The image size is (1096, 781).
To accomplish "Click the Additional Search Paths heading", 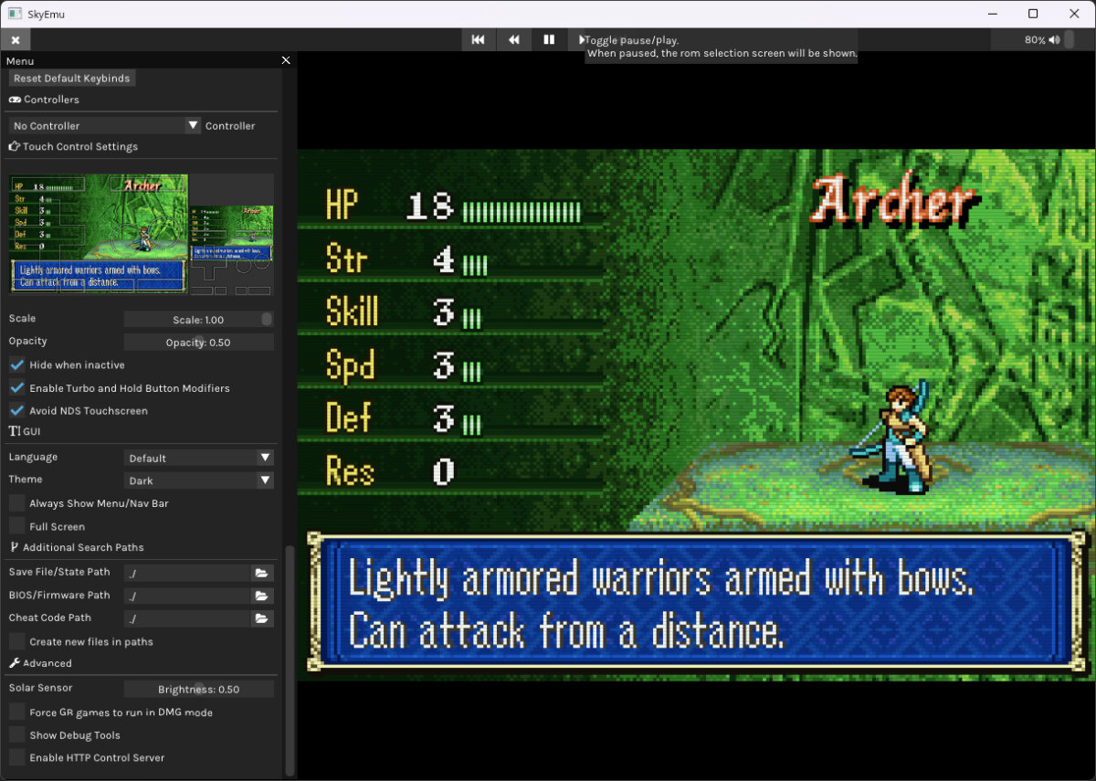I will pyautogui.click(x=83, y=547).
